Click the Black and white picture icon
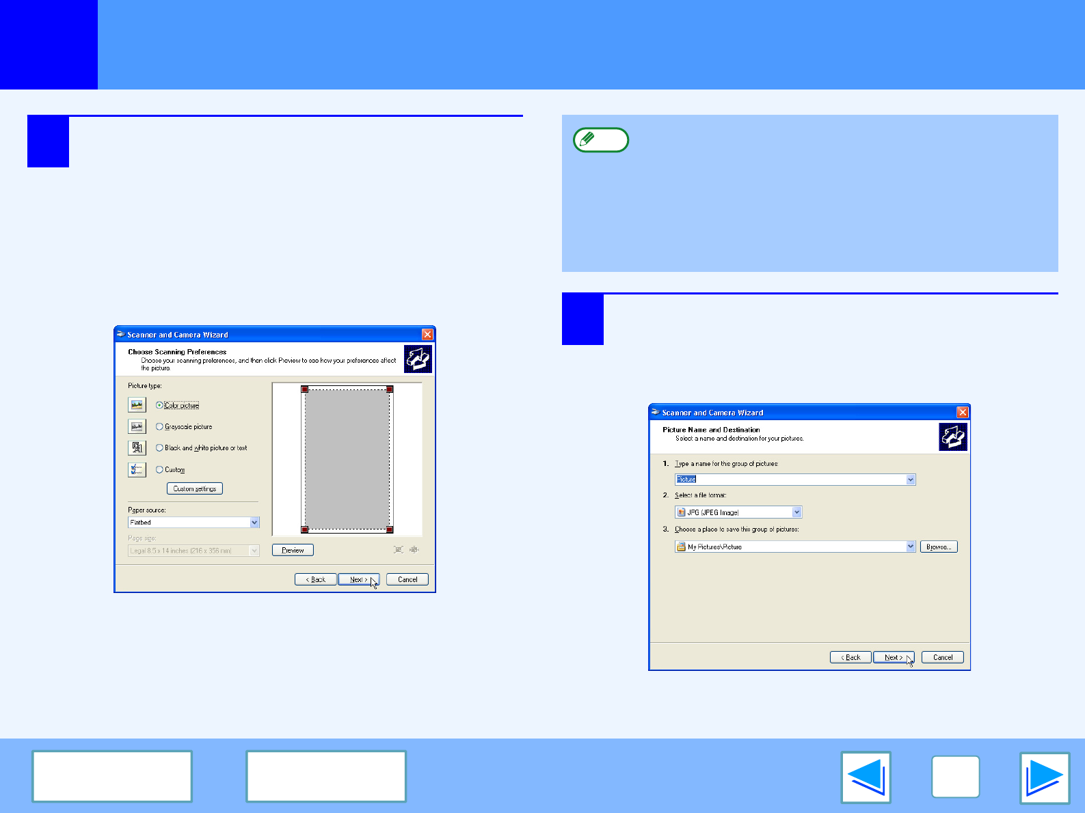Image resolution: width=1085 pixels, height=813 pixels. pos(137,447)
